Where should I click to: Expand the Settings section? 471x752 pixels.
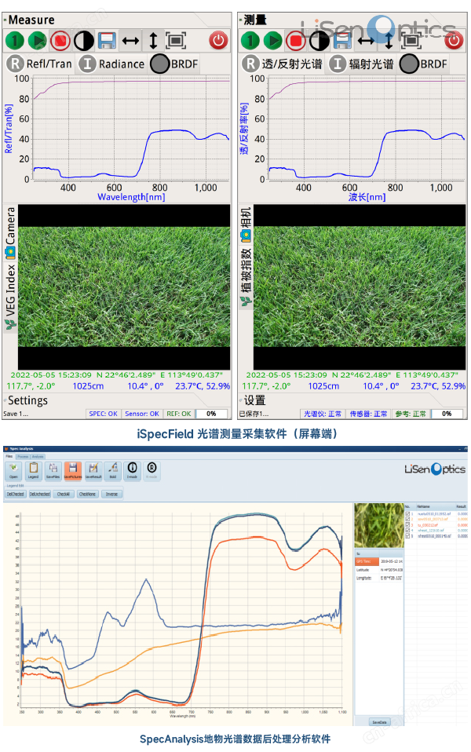click(27, 400)
